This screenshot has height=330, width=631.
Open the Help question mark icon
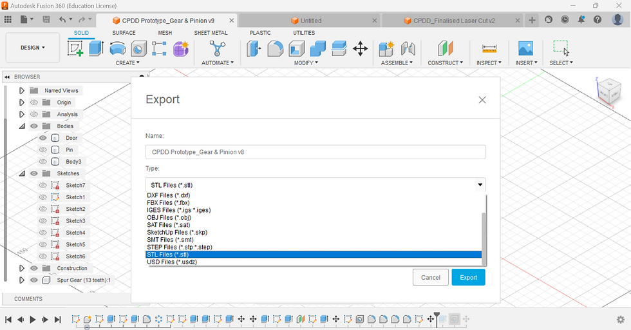[x=598, y=19]
